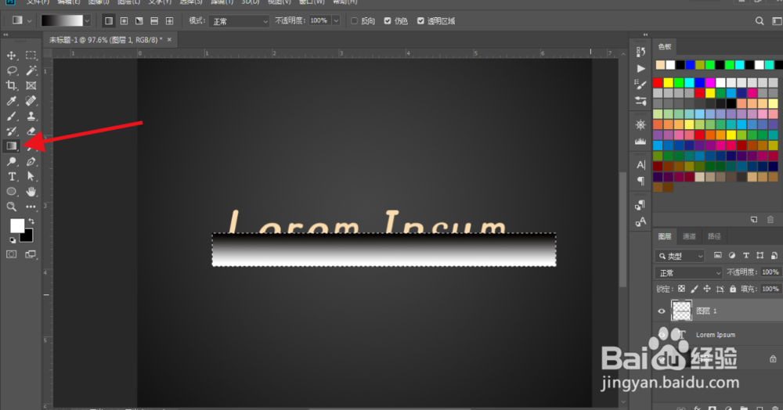
Task: Select the Eyedropper tool
Action: pos(12,101)
